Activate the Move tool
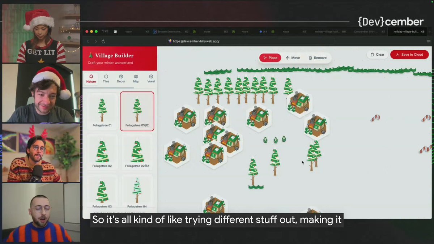 pyautogui.click(x=293, y=58)
